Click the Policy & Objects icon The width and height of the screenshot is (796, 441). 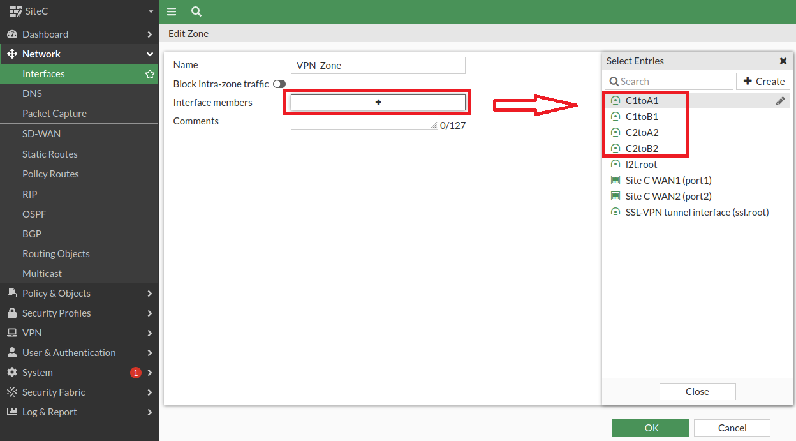click(11, 293)
